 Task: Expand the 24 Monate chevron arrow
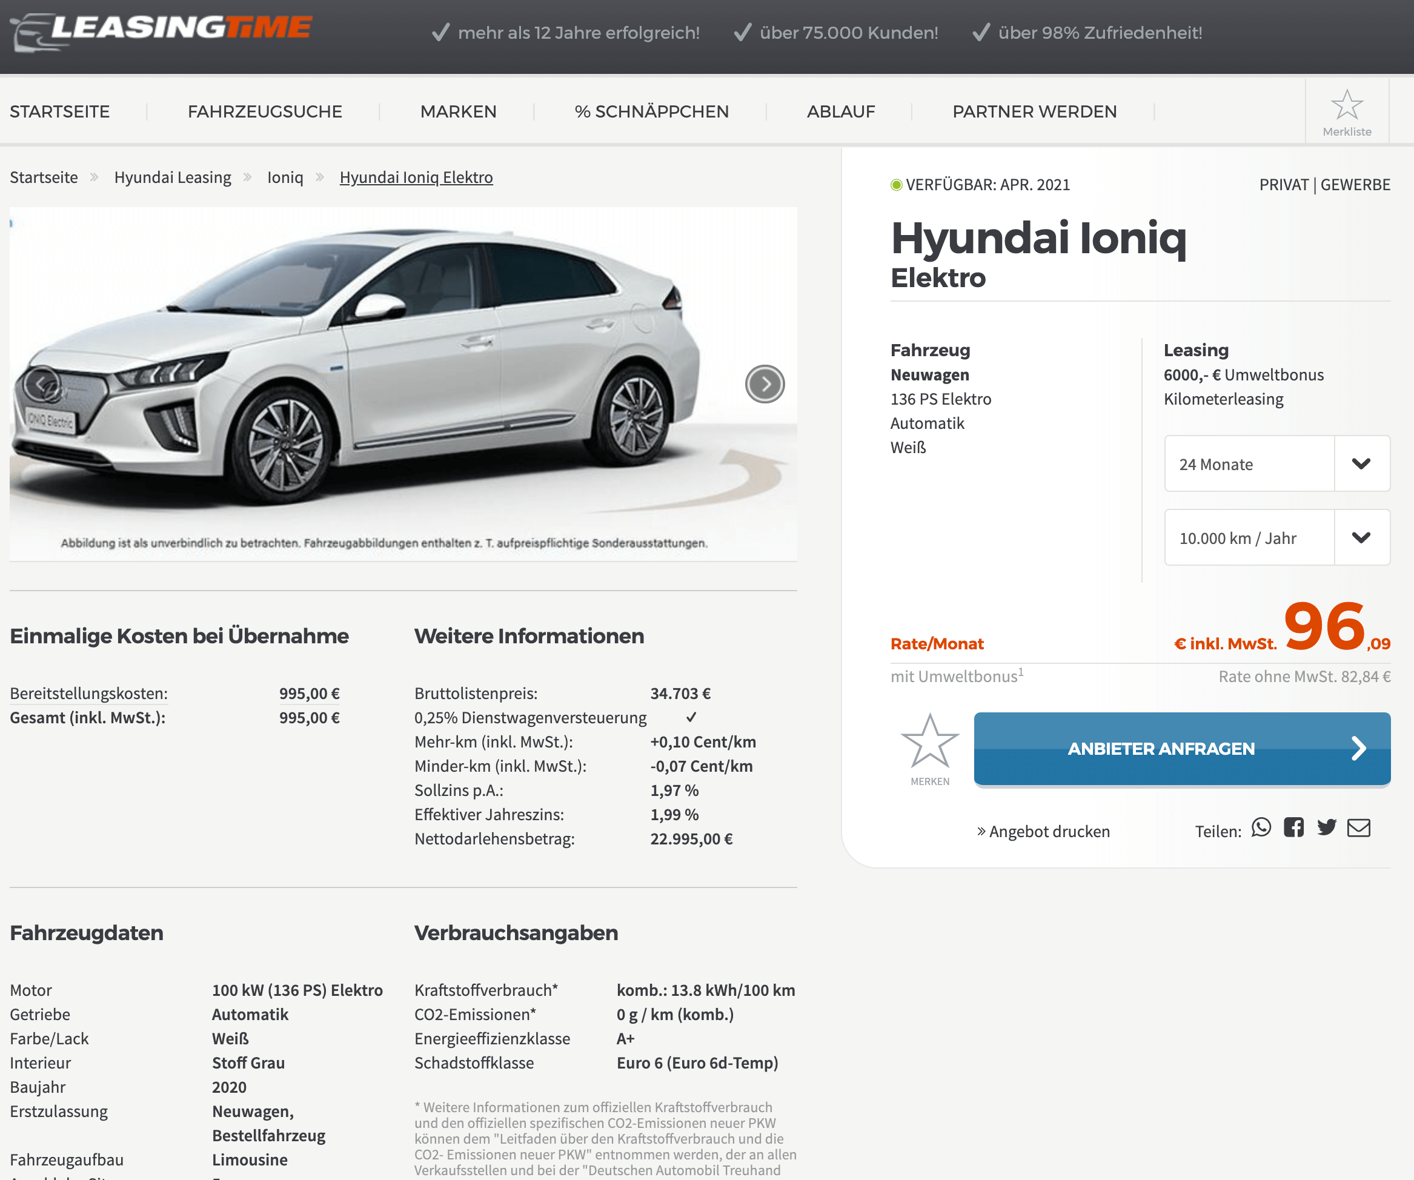tap(1361, 464)
